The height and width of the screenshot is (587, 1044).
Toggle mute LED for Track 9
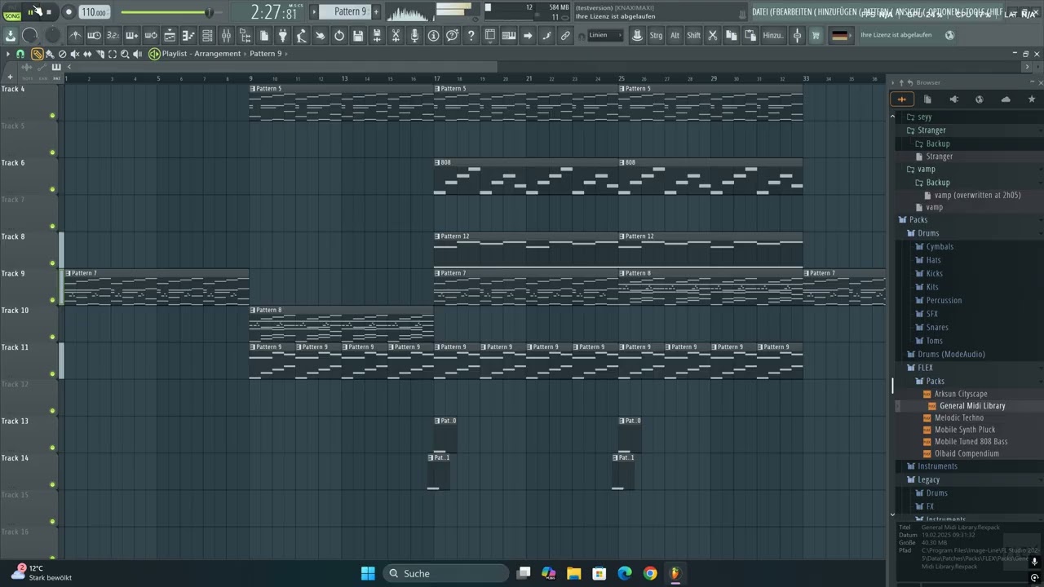53,301
